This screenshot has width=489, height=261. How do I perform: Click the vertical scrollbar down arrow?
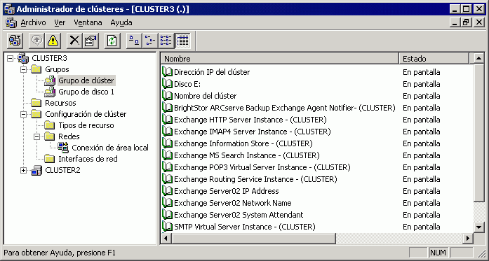click(479, 227)
